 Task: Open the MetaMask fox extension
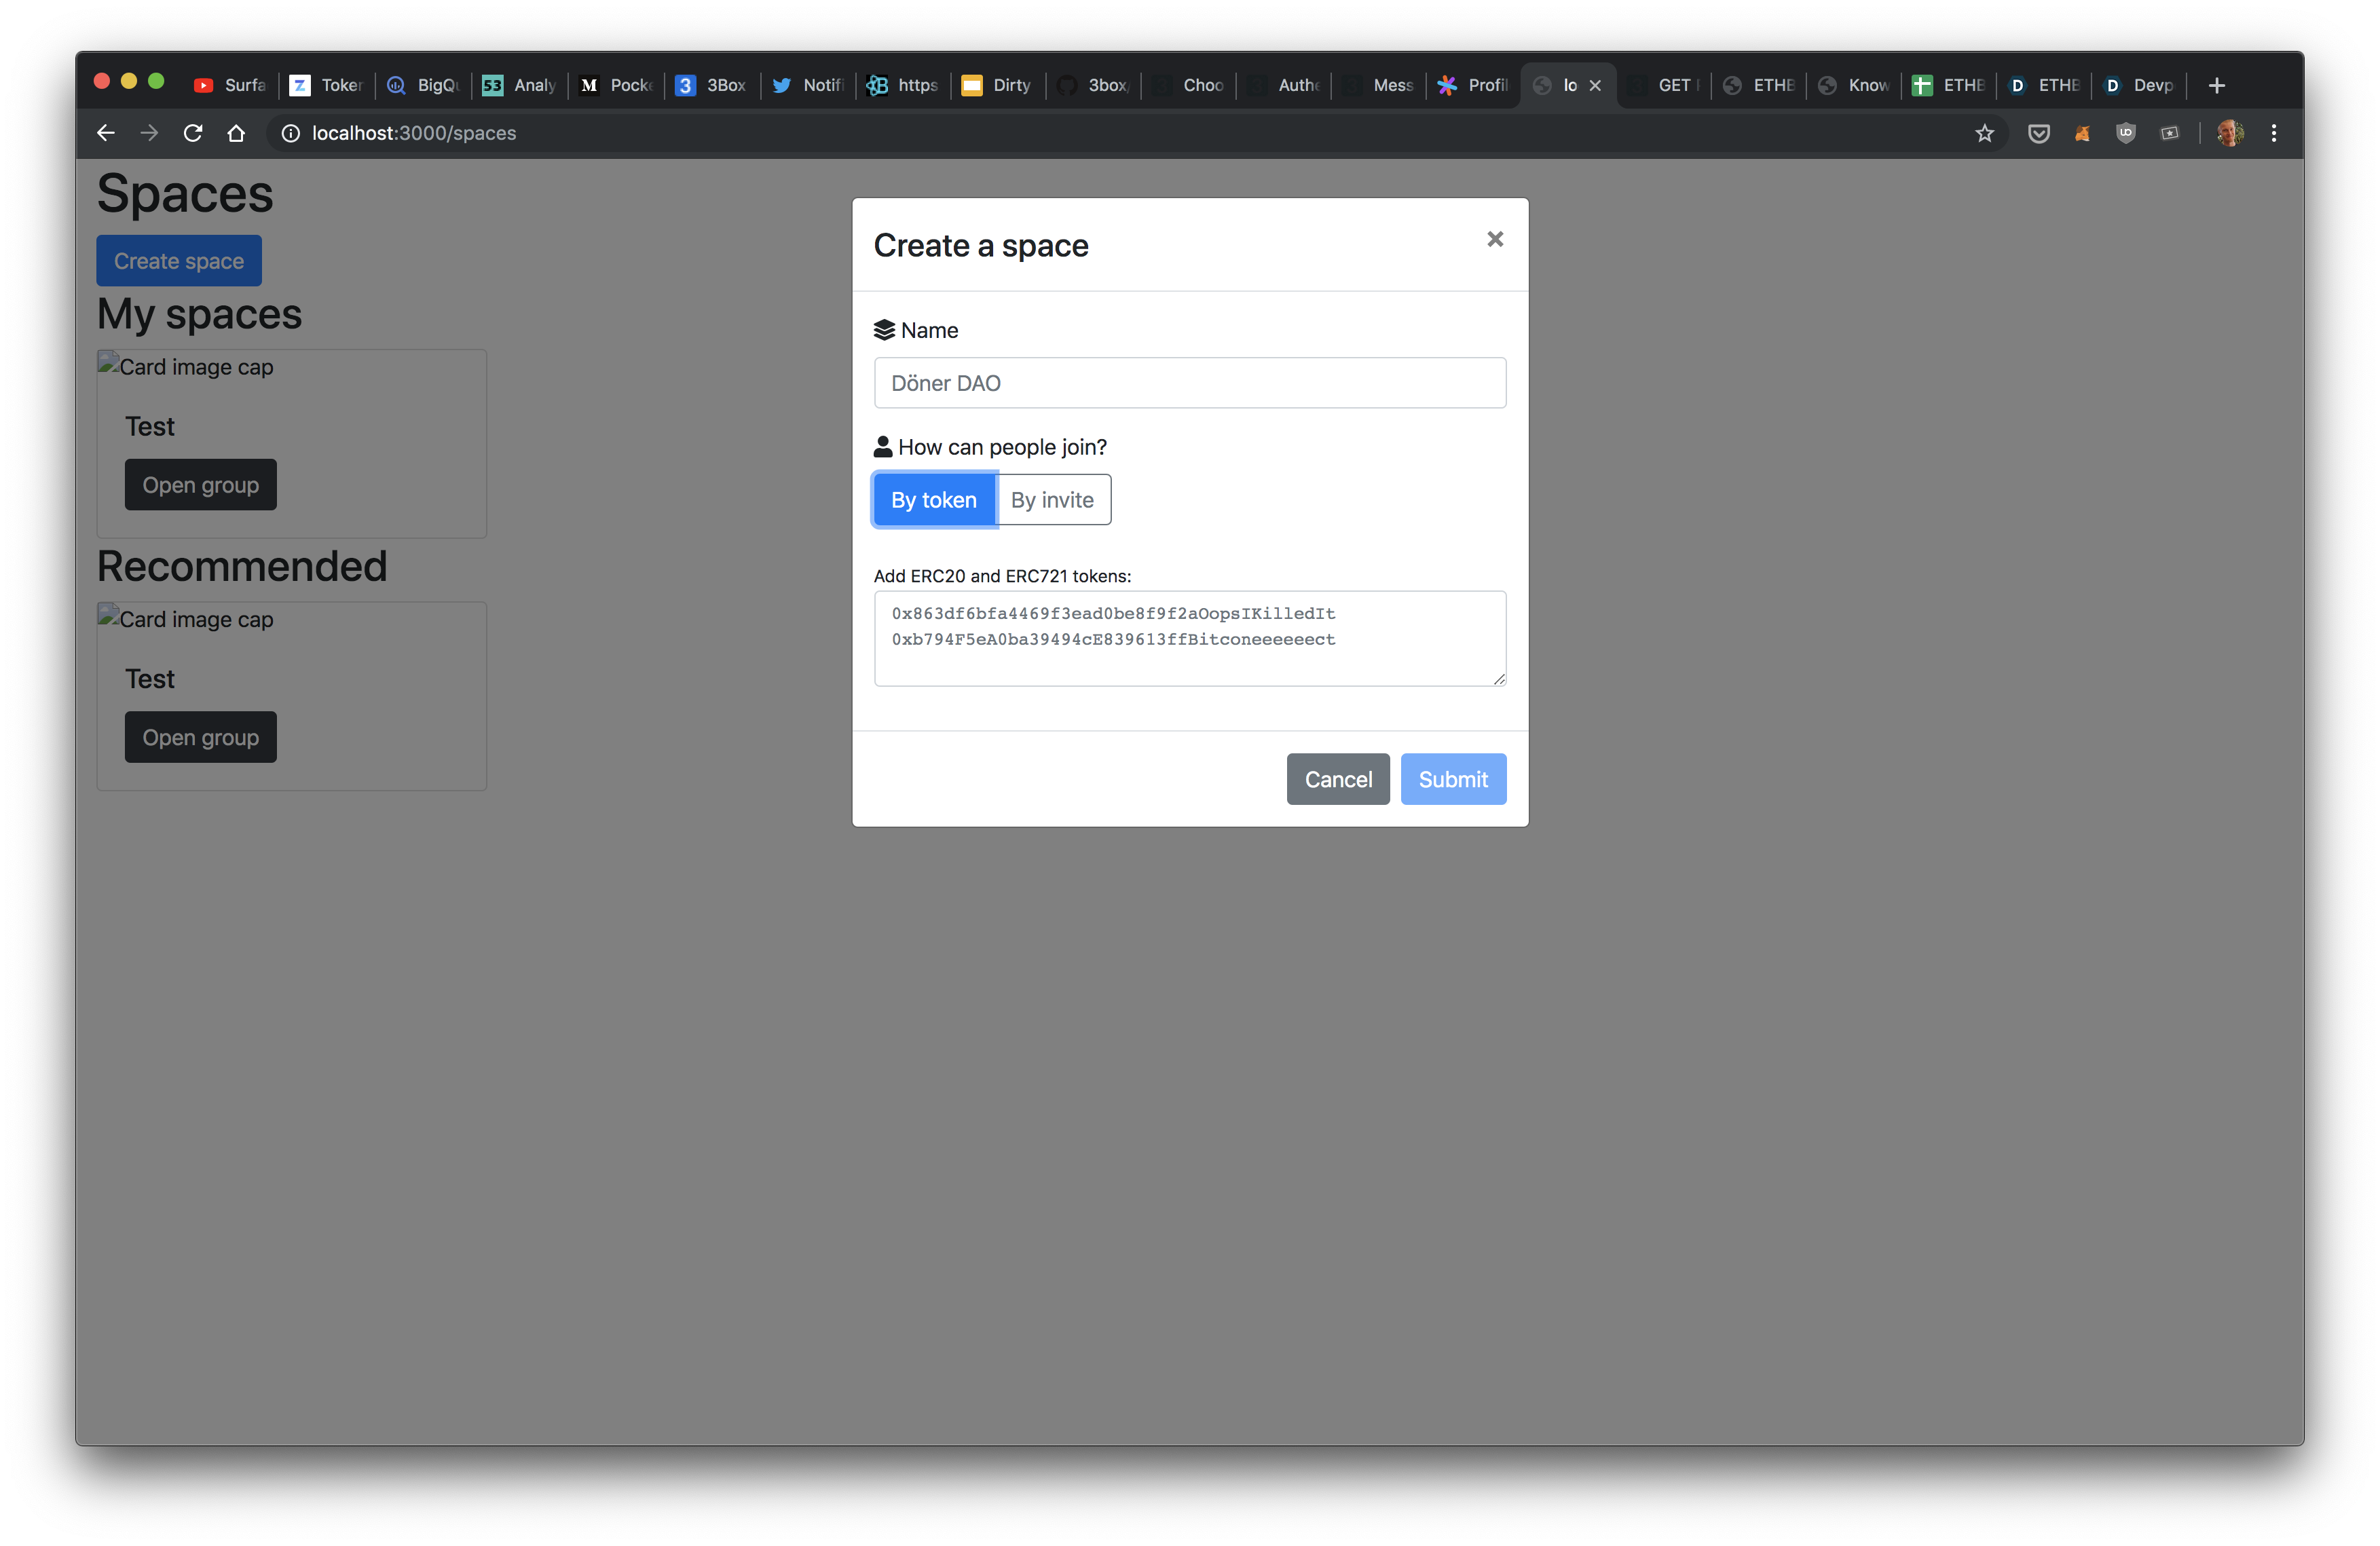(2082, 133)
